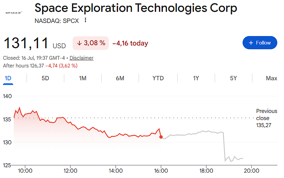Switch to the 5D chart range

pyautogui.click(x=45, y=78)
